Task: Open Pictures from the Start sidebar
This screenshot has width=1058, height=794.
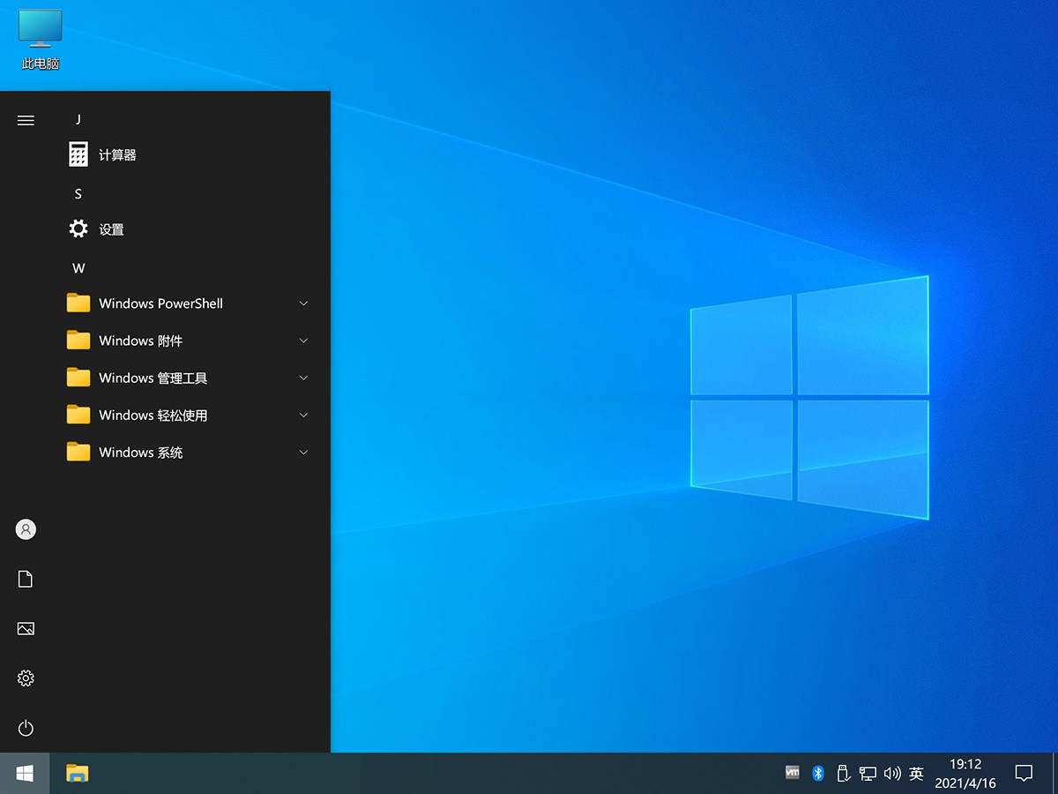Action: pos(26,629)
